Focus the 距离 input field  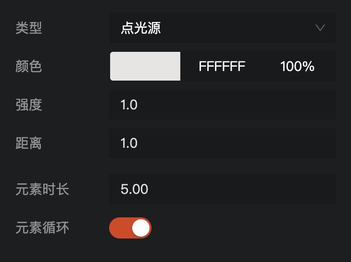[223, 143]
